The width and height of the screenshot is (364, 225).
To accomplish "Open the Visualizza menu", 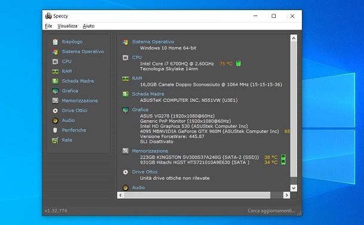I will tap(67, 26).
